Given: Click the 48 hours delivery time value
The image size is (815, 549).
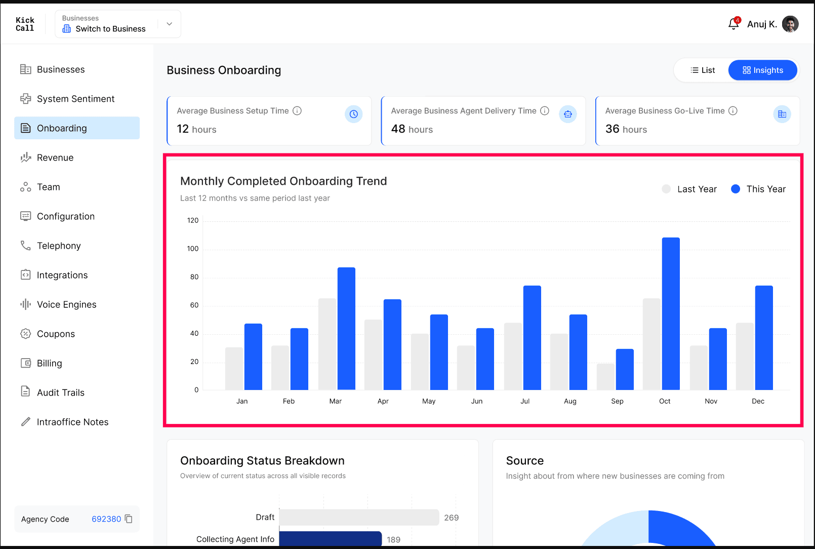Looking at the screenshot, I should point(412,129).
